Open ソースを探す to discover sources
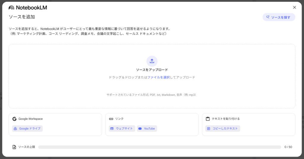The image size is (304, 159). click(278, 17)
